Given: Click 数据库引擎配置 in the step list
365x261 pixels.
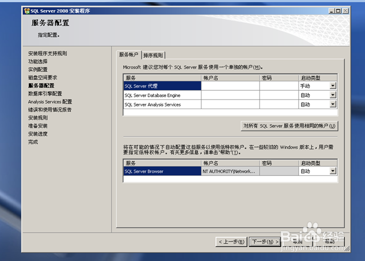Looking at the screenshot, I should pyautogui.click(x=45, y=94).
